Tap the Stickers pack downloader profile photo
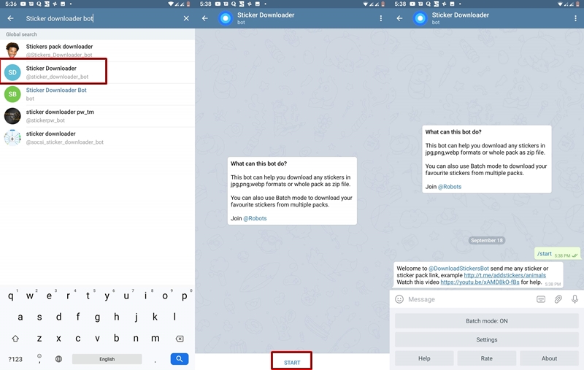This screenshot has width=584, height=370. coord(12,50)
